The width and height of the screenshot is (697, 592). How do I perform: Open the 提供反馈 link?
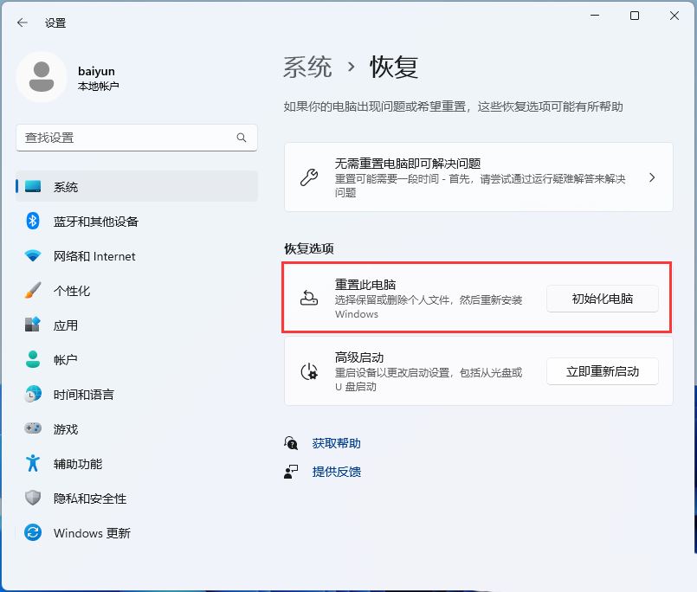click(x=337, y=472)
